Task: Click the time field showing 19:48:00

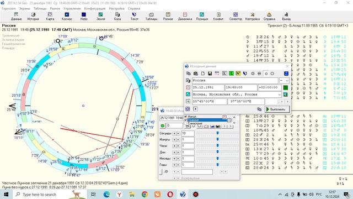Action: (x=241, y=87)
